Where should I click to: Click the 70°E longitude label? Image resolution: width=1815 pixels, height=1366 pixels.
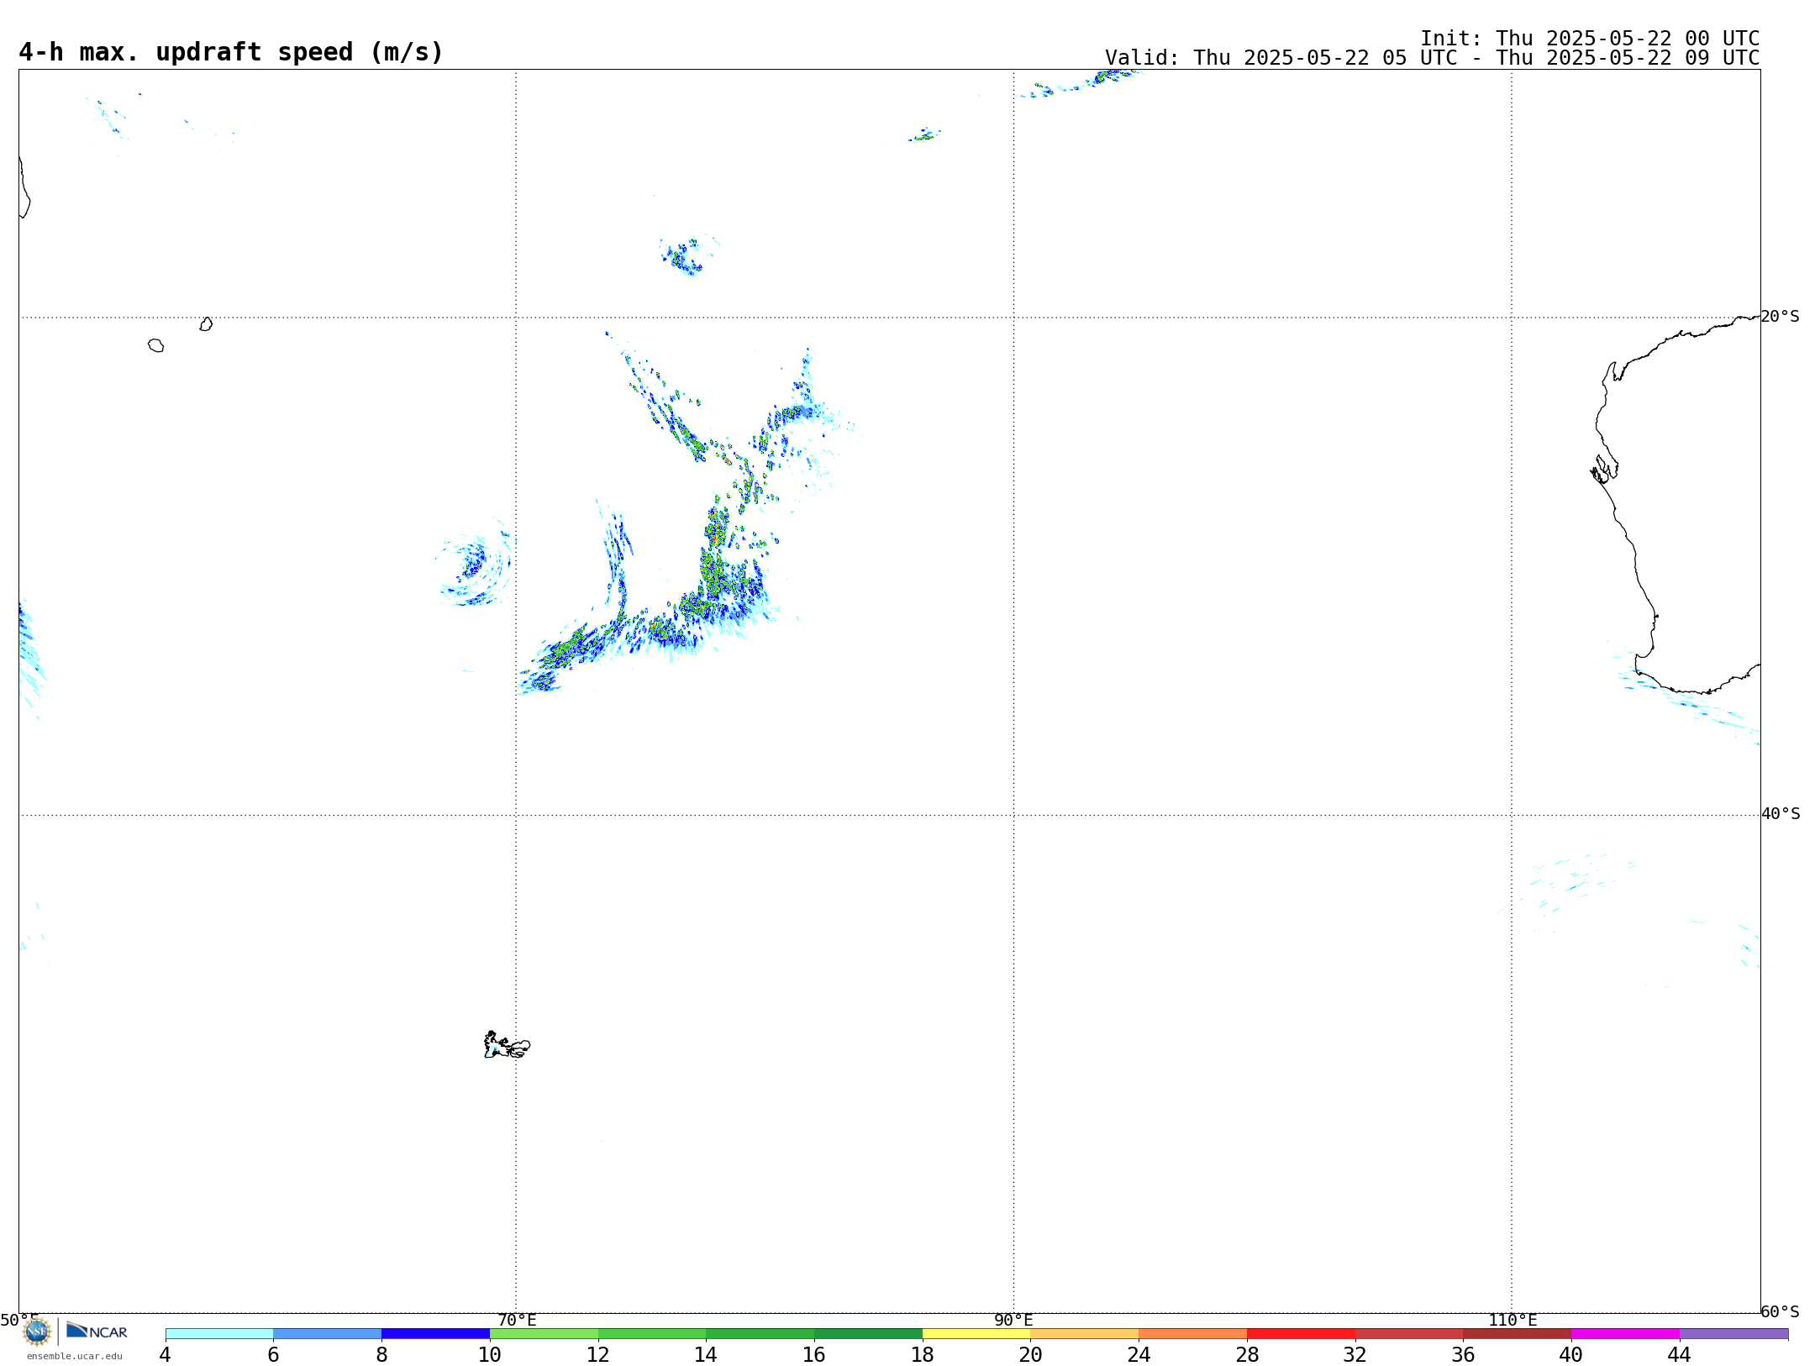coord(517,1320)
